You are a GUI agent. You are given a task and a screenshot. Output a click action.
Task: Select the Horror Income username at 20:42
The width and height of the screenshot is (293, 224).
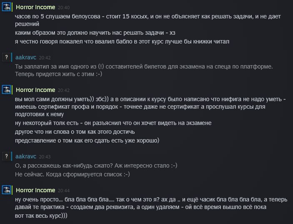[x=35, y=90]
